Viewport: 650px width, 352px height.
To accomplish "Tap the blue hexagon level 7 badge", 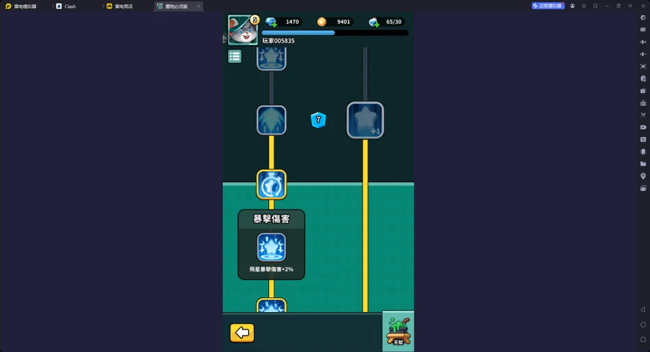I will 319,120.
